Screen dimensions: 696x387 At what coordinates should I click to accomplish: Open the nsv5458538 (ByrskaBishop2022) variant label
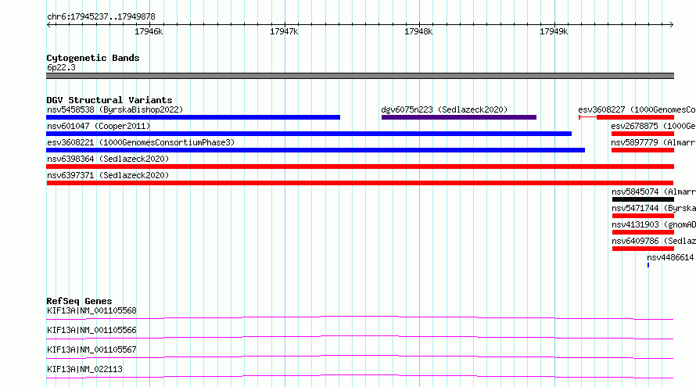click(x=115, y=109)
